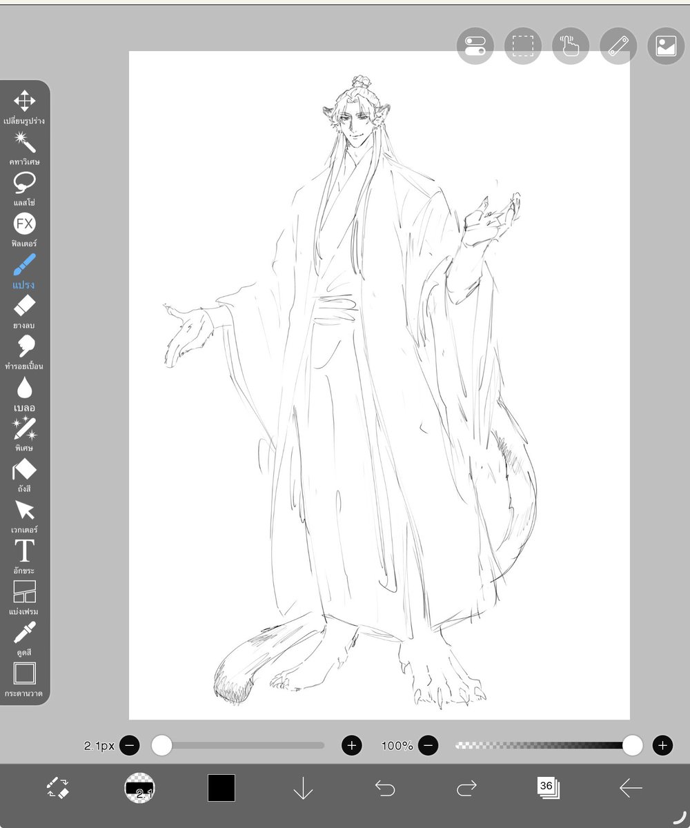
Task: Open the reference image button
Action: tap(666, 46)
